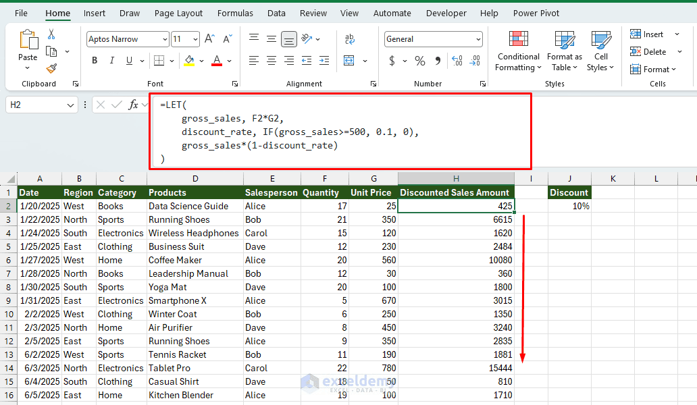
Task: Click Increase Indent icon
Action: pos(324,60)
